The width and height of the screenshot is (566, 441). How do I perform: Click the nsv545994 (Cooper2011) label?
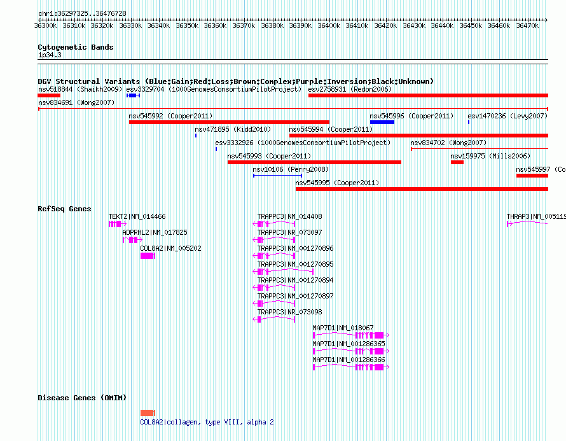(331, 129)
